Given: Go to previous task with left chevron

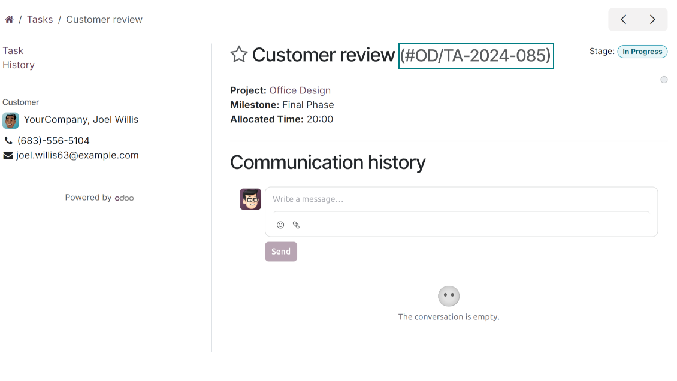Looking at the screenshot, I should (x=624, y=19).
